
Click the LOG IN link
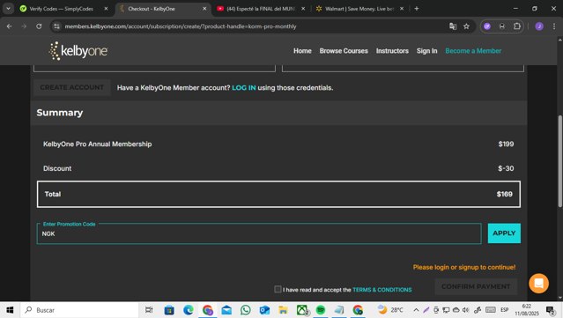coord(244,87)
